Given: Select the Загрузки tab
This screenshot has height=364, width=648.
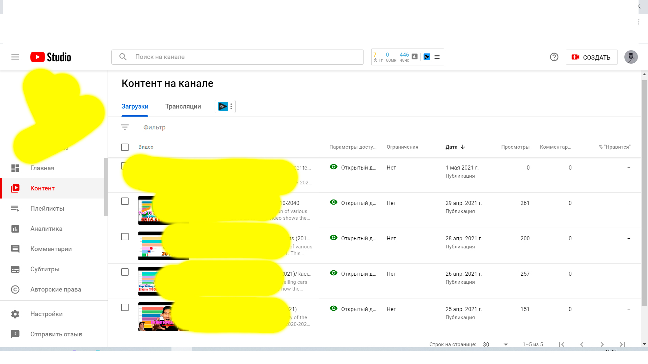Looking at the screenshot, I should click(135, 107).
